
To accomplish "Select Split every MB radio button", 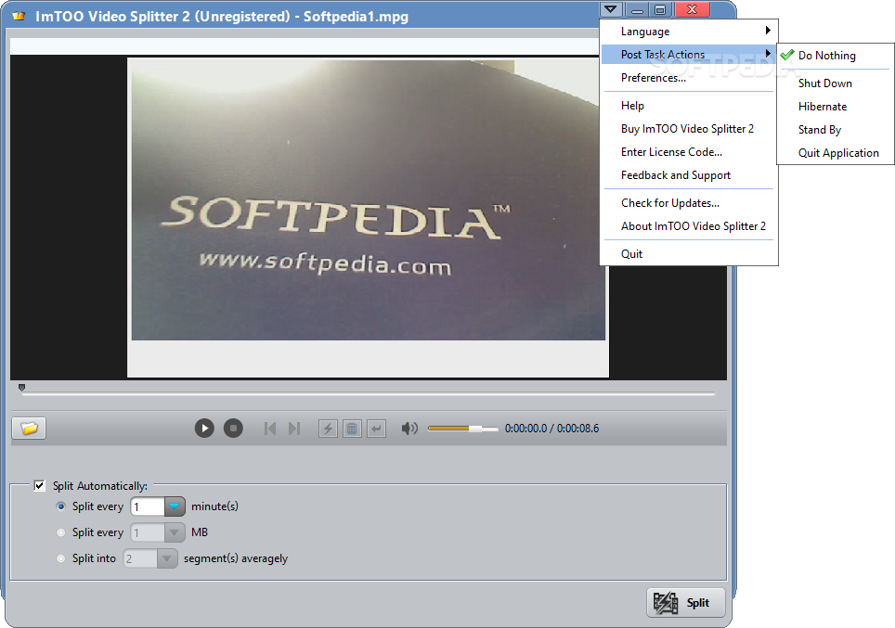I will [x=61, y=532].
